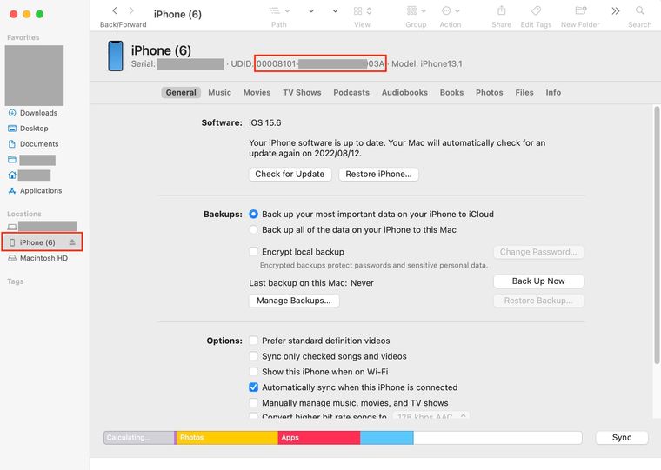The height and width of the screenshot is (470, 661).
Task: Open the Group toolbar icon
Action: tap(412, 11)
